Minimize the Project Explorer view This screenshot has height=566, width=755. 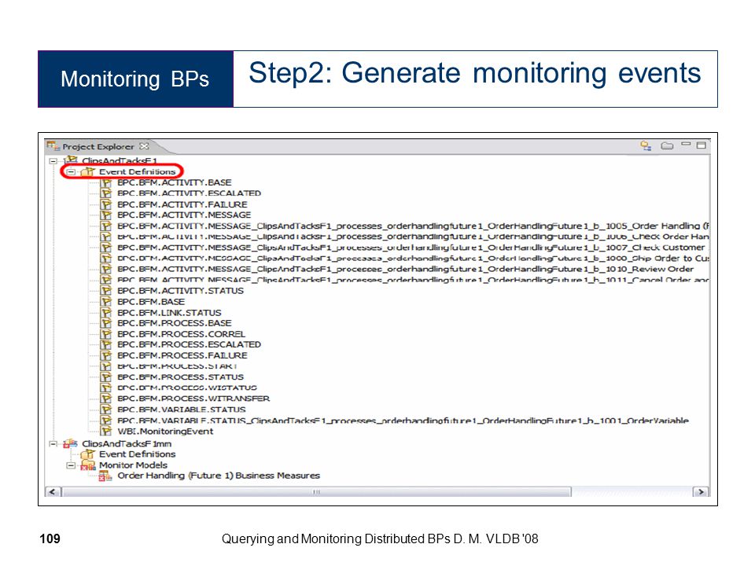686,145
